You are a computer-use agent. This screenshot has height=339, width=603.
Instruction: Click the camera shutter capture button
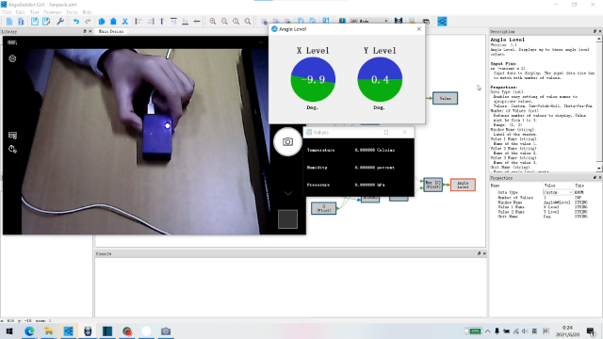click(287, 142)
